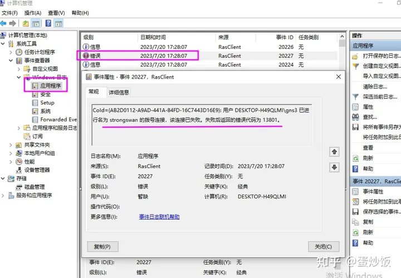The height and width of the screenshot is (278, 401).
Task: Open 设备管理器 in the tree
Action: (37, 170)
